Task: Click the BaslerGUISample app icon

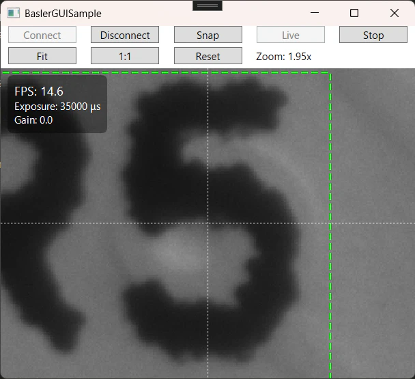Action: [x=13, y=13]
